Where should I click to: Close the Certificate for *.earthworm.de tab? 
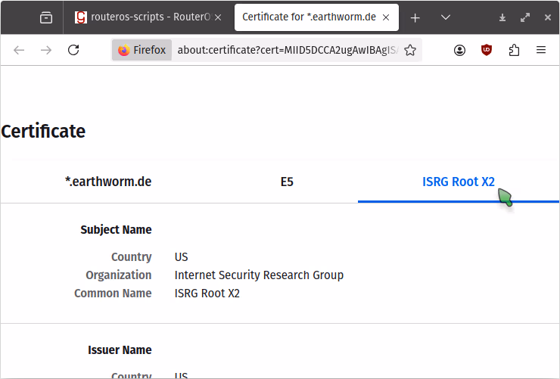[x=387, y=17]
